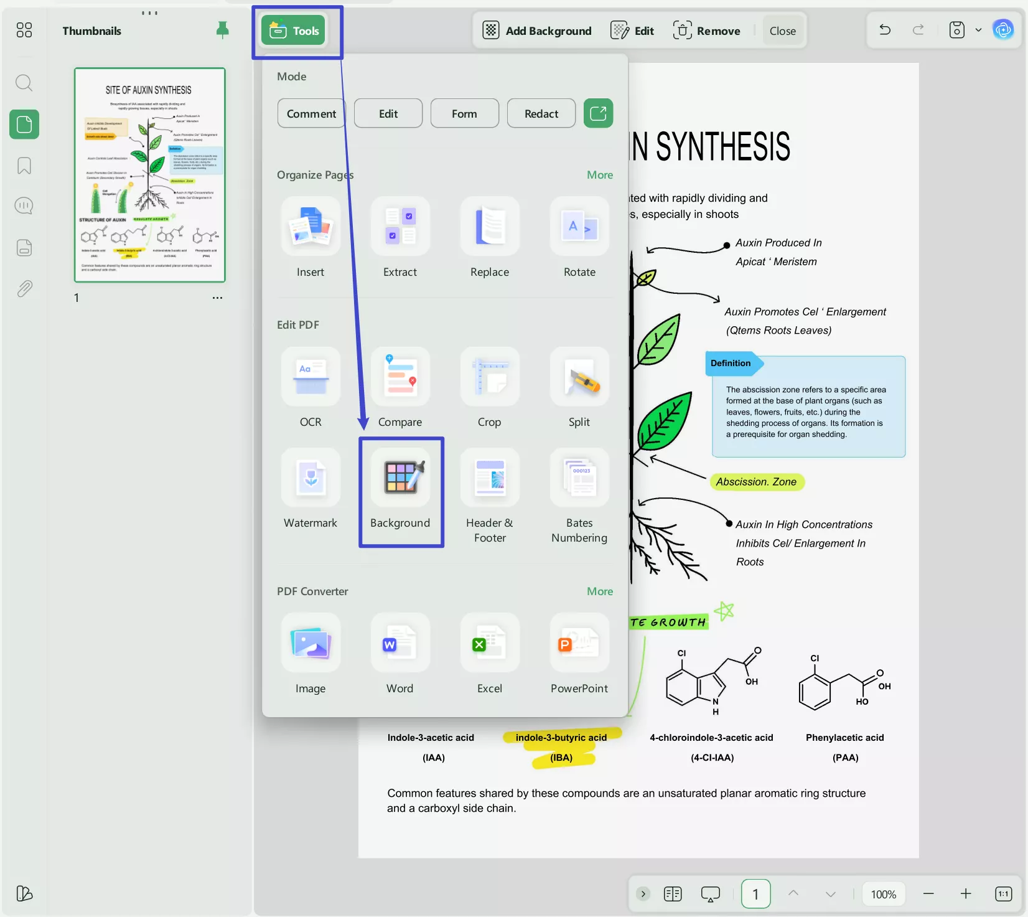Screen dimensions: 1028x917
Task: Toggle actual size 1:1 view
Action: 1003,894
